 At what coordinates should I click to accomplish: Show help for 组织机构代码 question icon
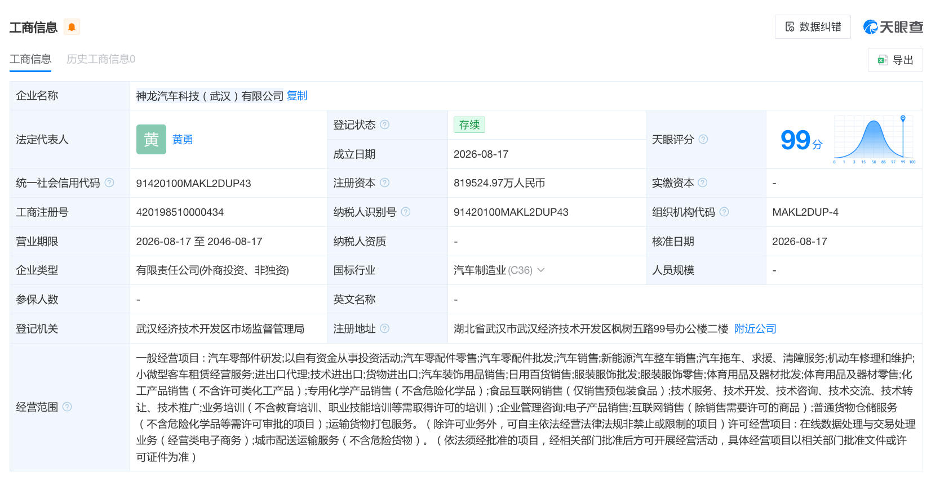click(x=724, y=212)
